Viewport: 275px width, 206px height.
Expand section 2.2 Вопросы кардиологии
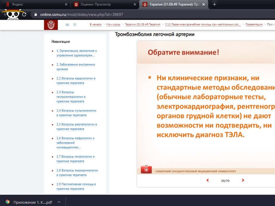point(53,78)
